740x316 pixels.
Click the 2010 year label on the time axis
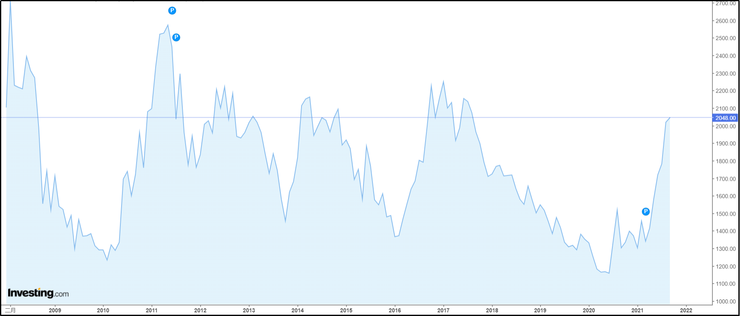103,310
